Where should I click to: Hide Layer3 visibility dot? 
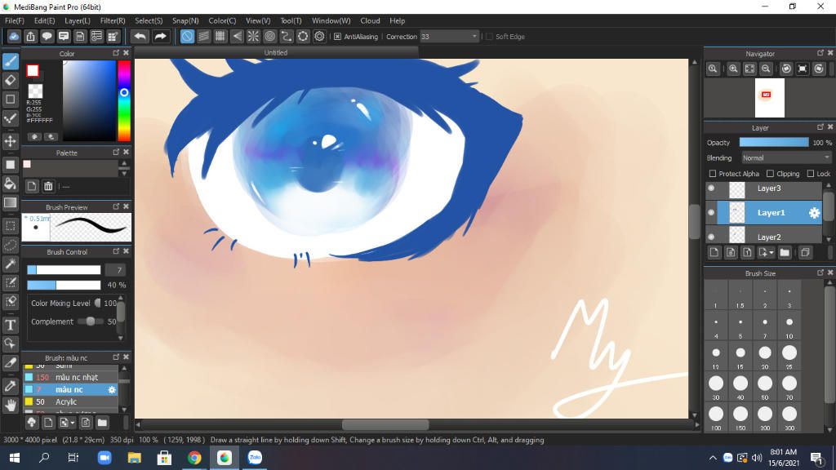[x=711, y=188]
